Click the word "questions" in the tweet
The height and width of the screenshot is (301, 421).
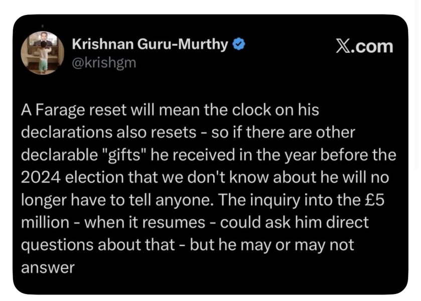tap(57, 246)
